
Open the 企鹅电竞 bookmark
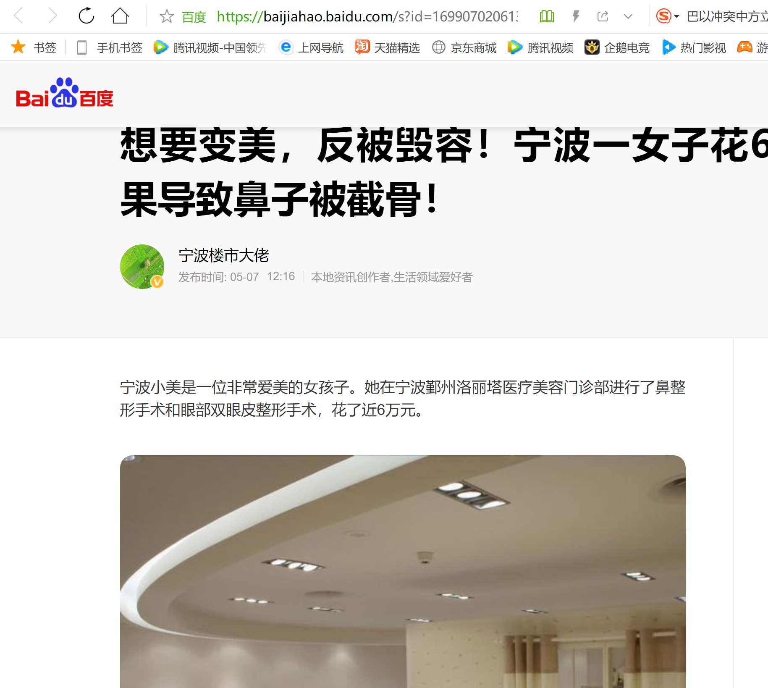[617, 47]
